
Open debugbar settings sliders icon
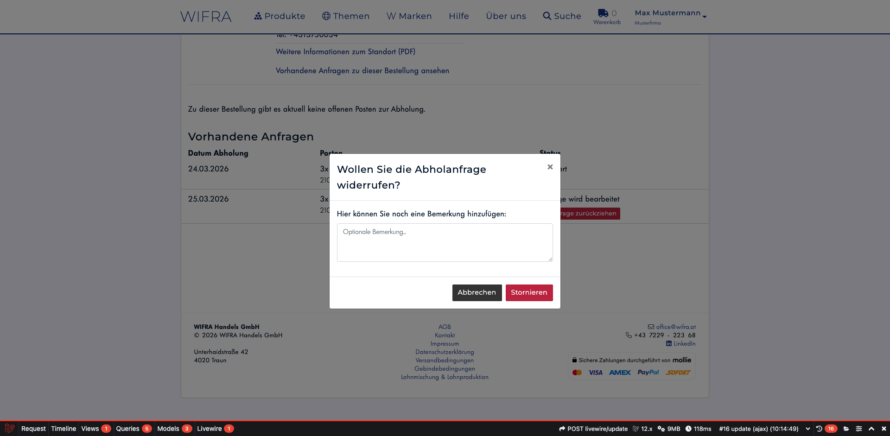[x=858, y=429]
